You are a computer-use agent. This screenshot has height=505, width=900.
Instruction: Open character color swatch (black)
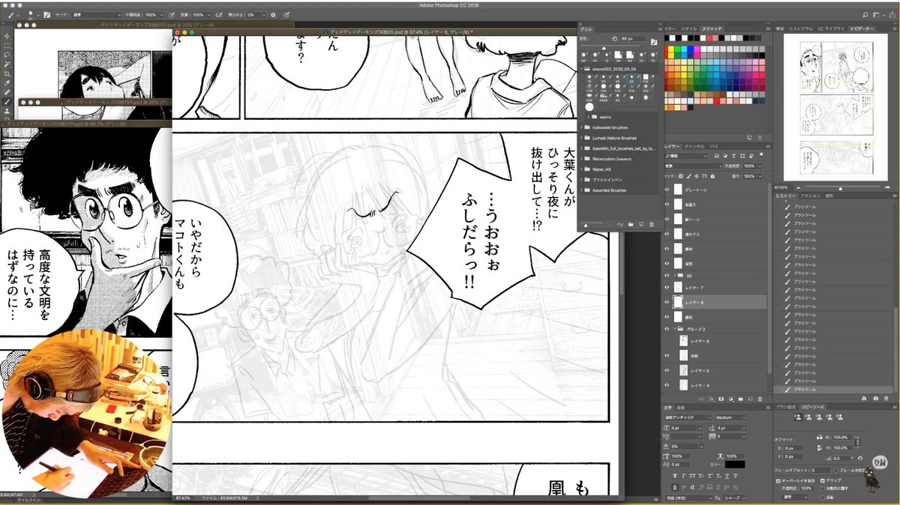click(x=735, y=465)
